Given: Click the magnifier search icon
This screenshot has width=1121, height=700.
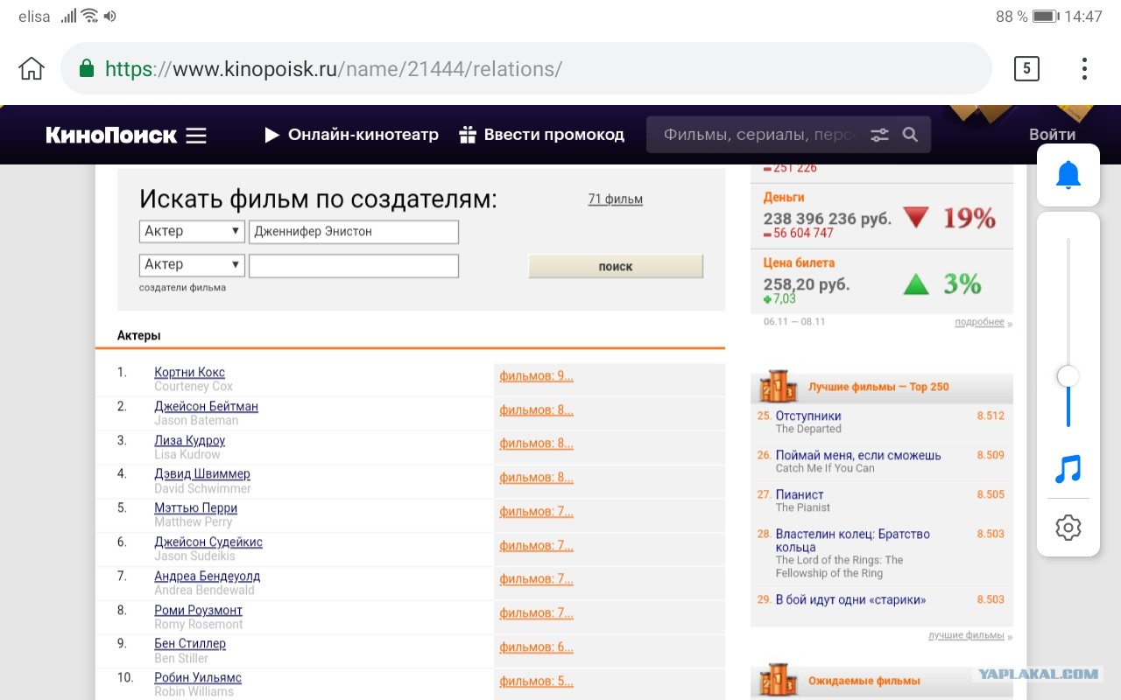Looking at the screenshot, I should 910,135.
